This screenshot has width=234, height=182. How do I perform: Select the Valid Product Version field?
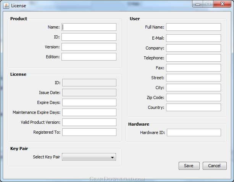click(89, 122)
